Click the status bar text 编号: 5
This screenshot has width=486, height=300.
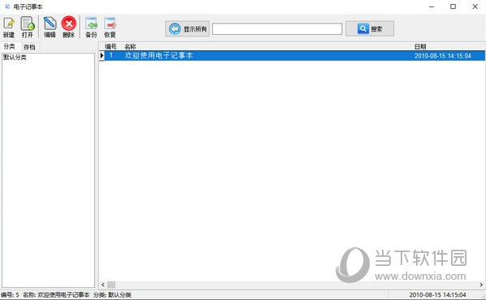[10, 295]
